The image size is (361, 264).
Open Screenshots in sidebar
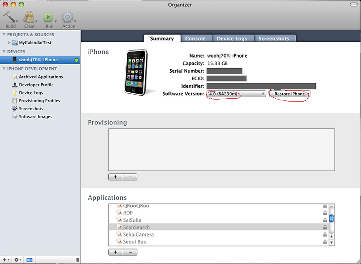click(31, 109)
